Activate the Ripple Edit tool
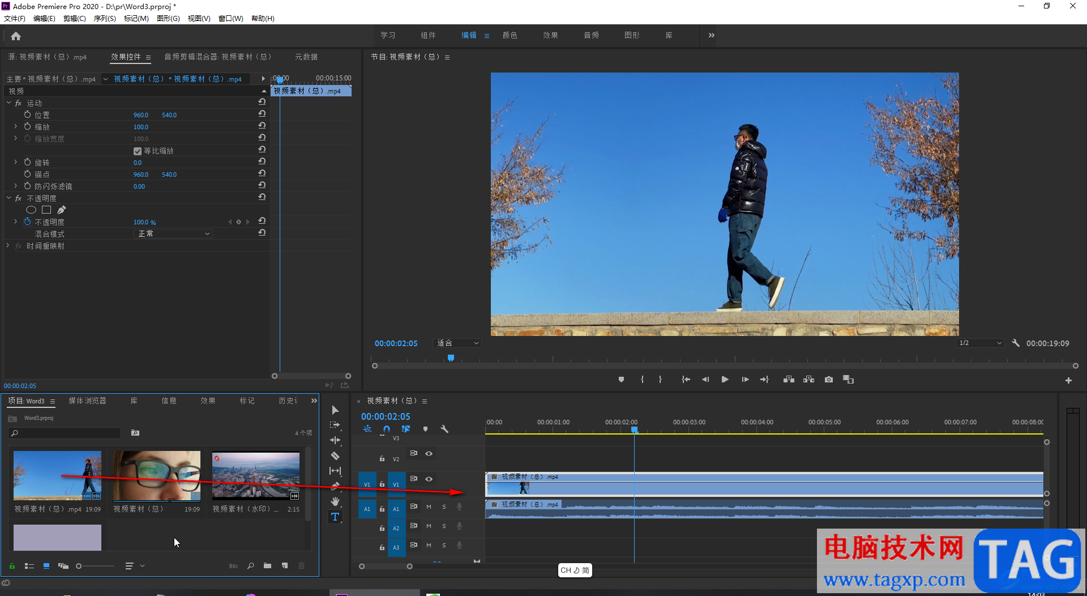 (335, 440)
